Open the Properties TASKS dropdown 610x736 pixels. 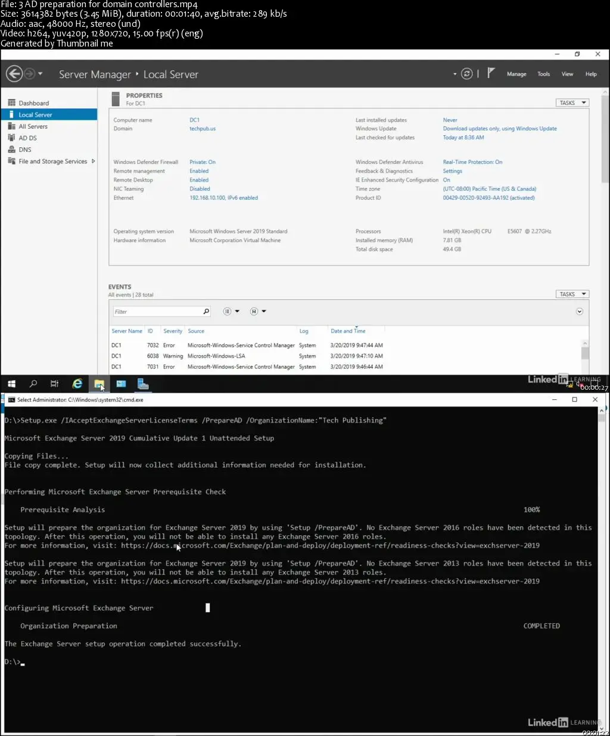(572, 103)
